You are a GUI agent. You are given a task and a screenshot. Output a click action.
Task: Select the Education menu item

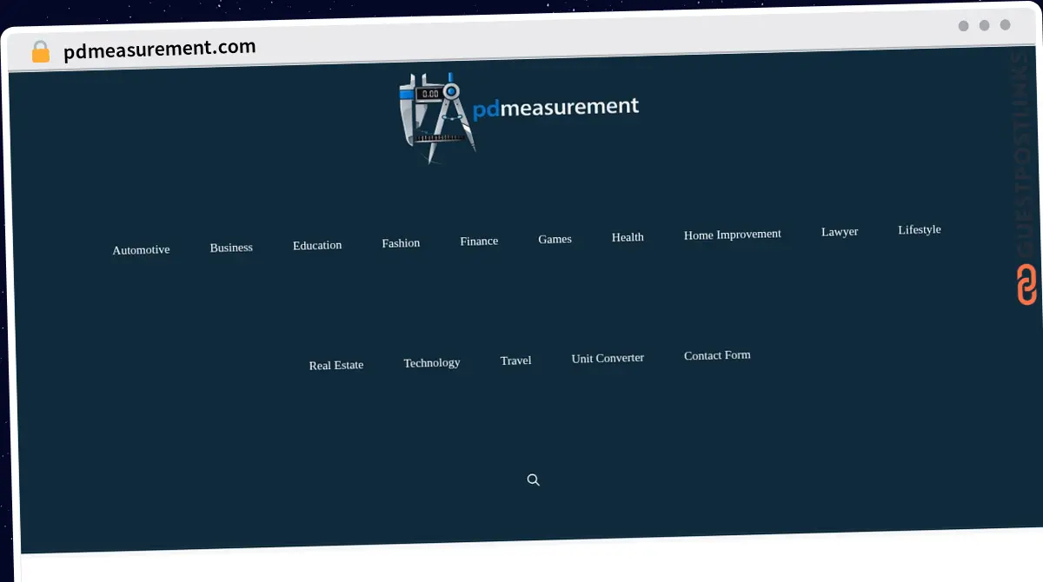click(x=317, y=246)
